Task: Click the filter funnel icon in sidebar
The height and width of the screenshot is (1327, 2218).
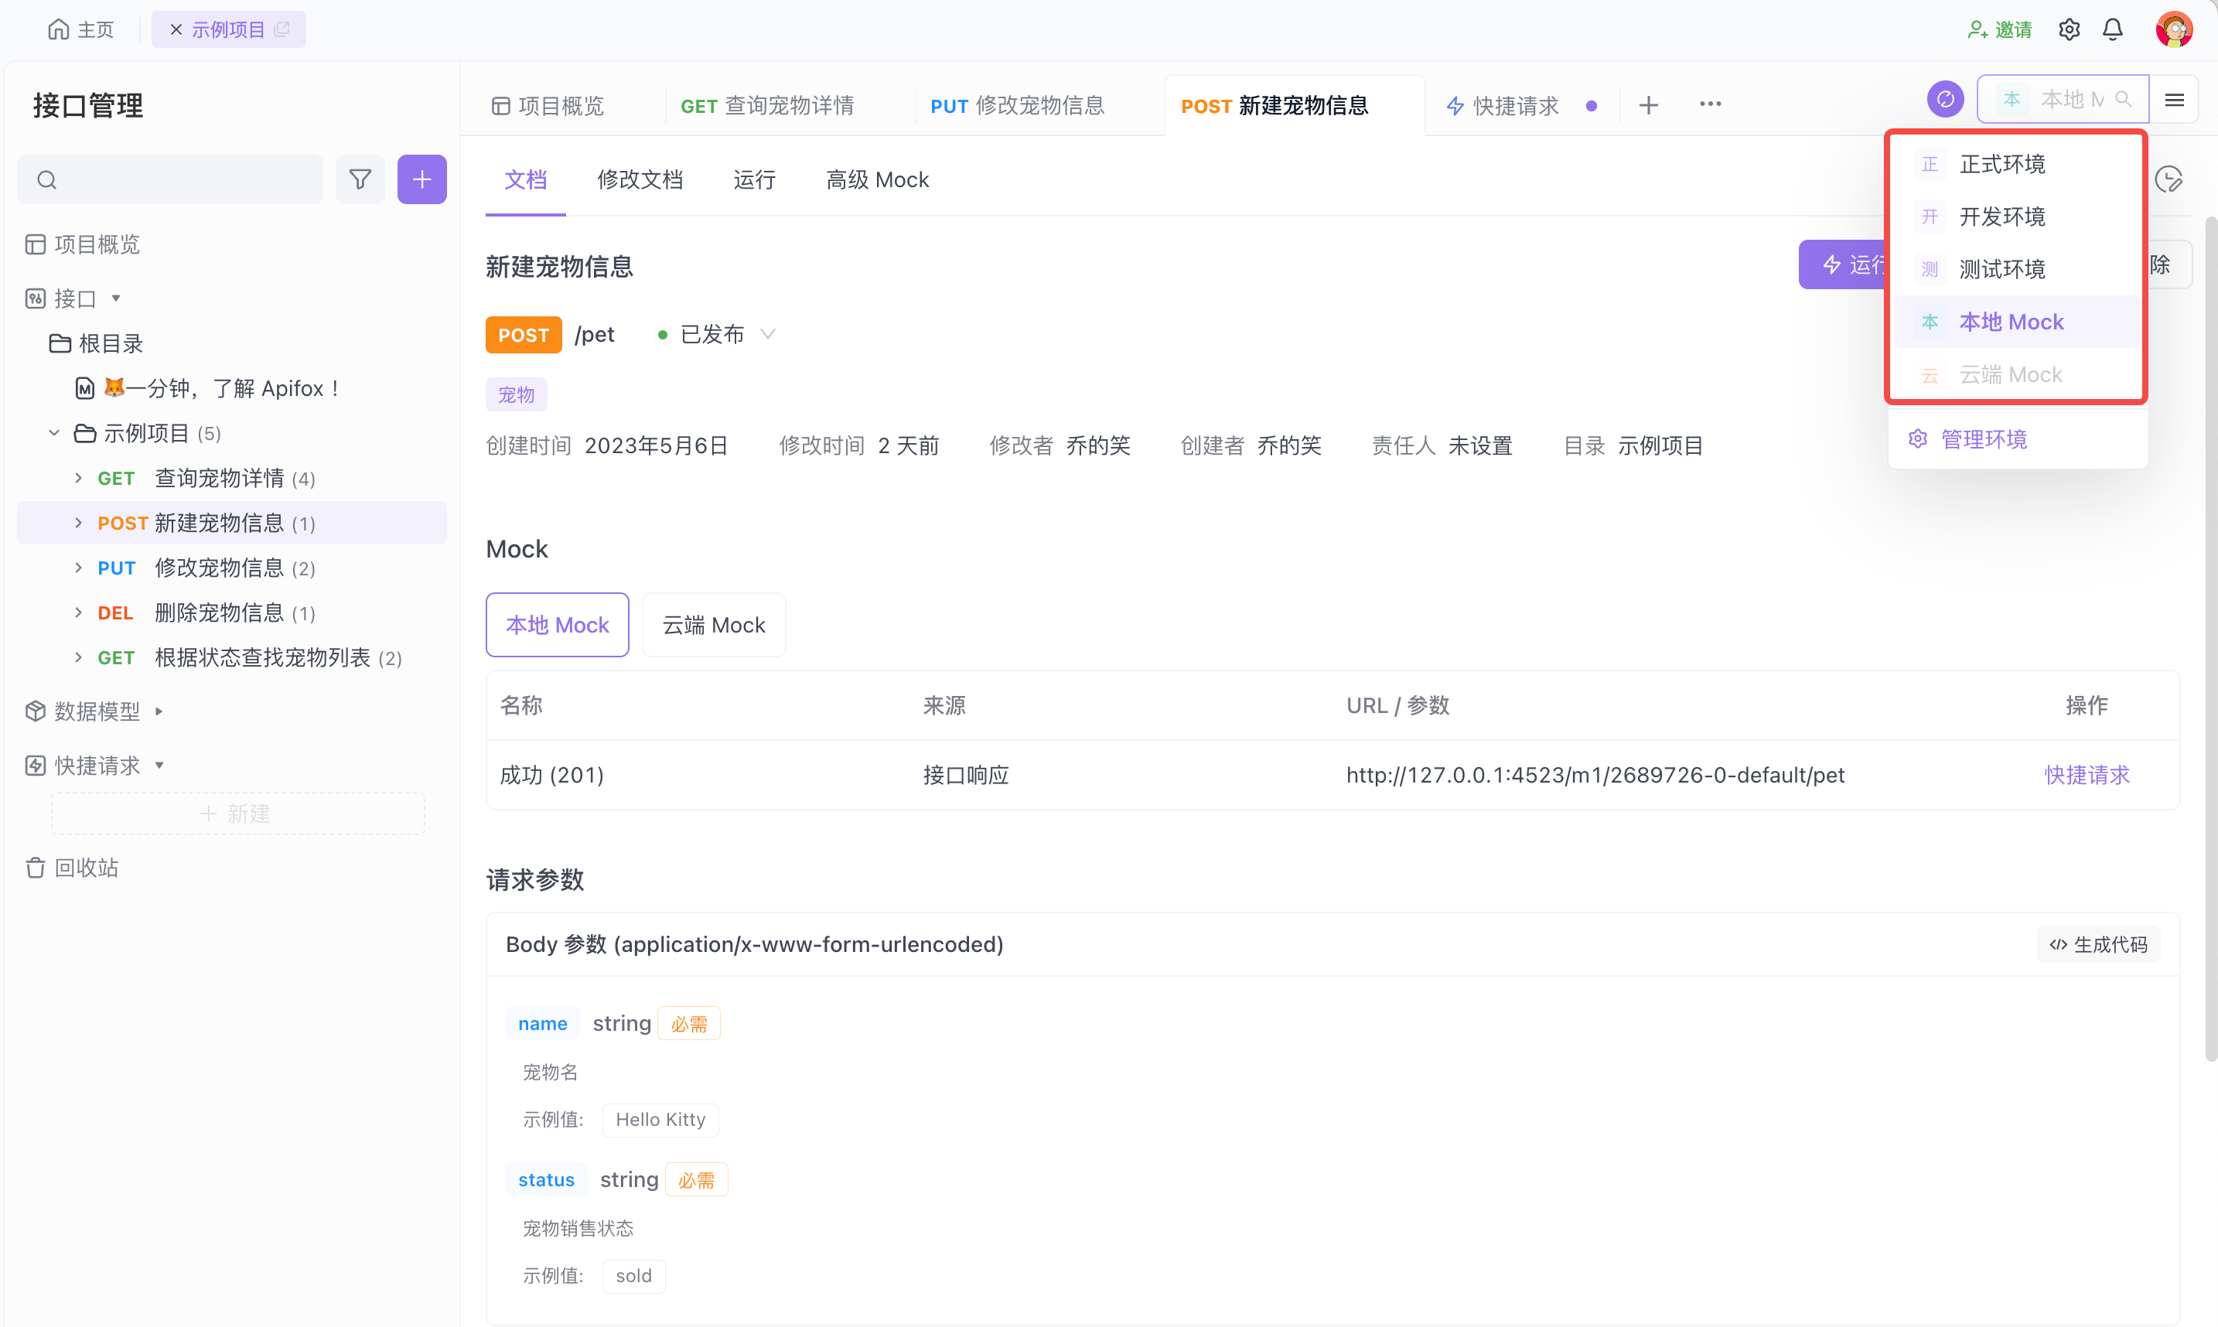Action: (x=360, y=179)
